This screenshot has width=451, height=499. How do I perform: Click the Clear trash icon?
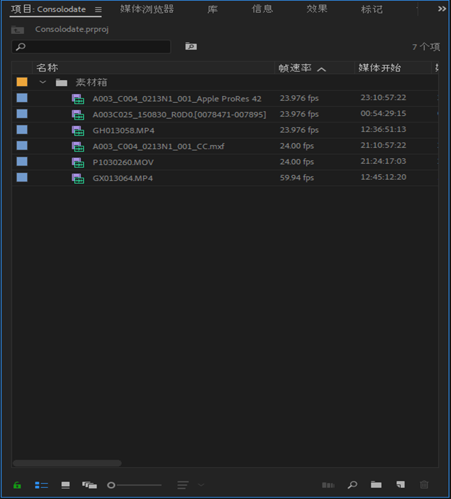click(424, 485)
